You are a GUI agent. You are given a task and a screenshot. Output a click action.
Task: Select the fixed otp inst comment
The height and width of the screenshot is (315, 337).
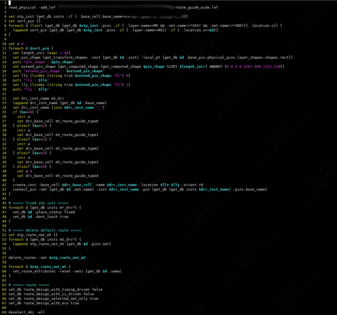pyautogui.click(x=38, y=203)
